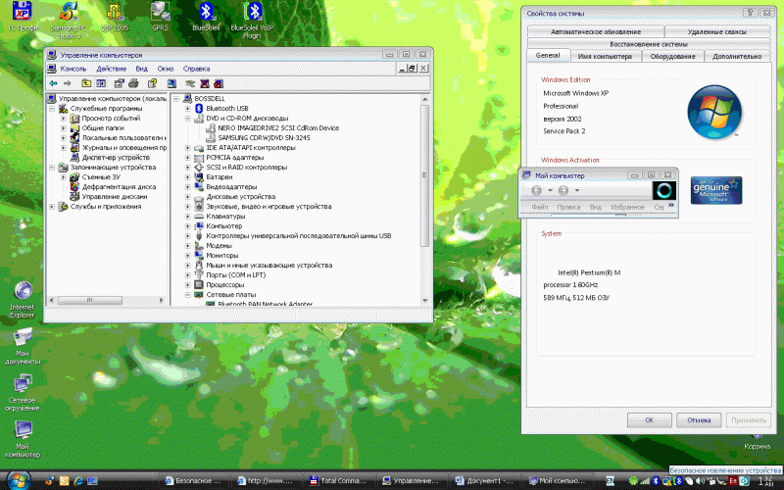Click the QIP 2005 desktop icon
The height and width of the screenshot is (490, 784).
tap(115, 17)
